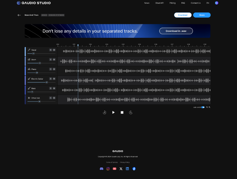Screen dimensions: 237x179
Task: Go to the Cloud API page
Action: point(159,3)
